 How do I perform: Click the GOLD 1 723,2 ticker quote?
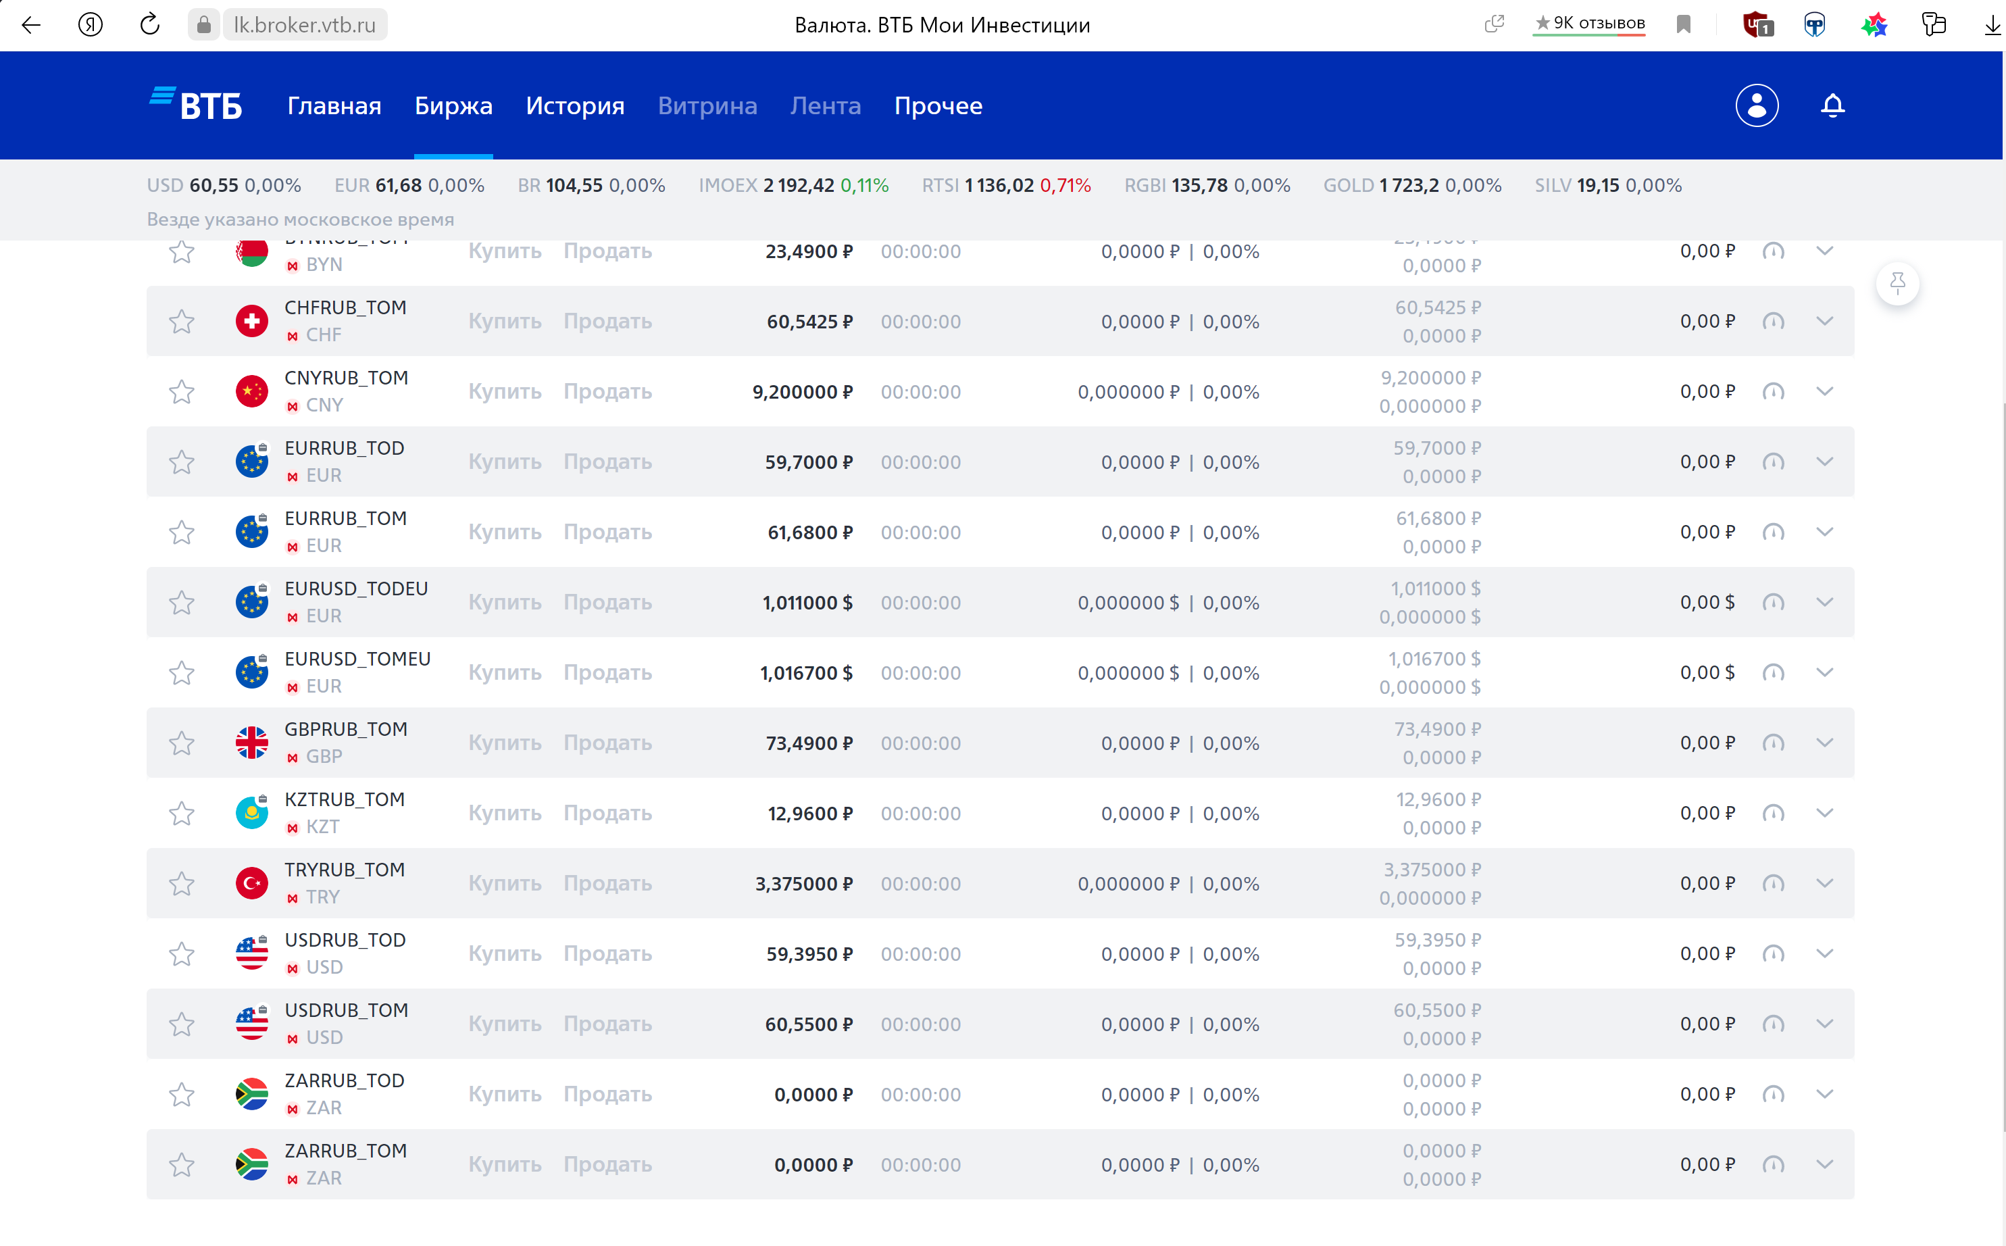(1412, 184)
